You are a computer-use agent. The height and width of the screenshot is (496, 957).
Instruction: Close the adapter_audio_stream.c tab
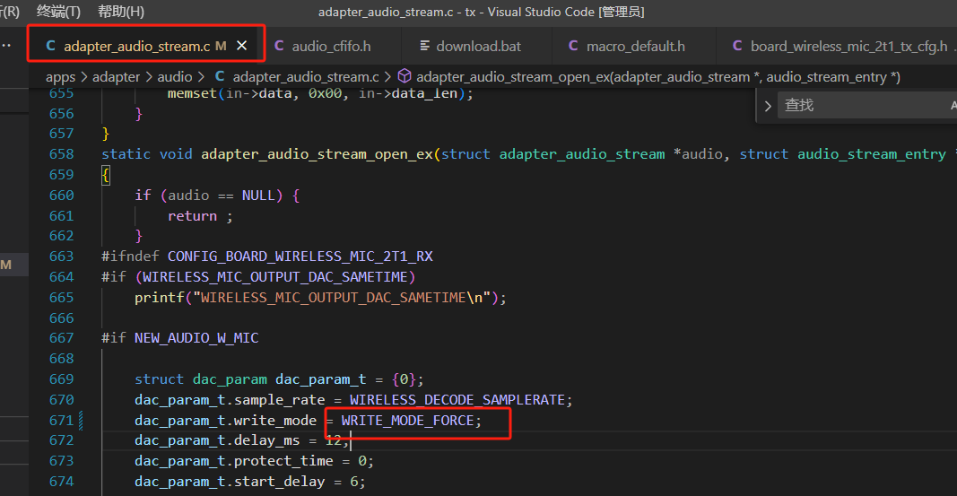[x=241, y=46]
